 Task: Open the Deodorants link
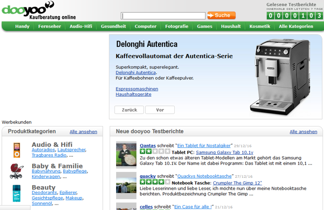[x=44, y=192]
